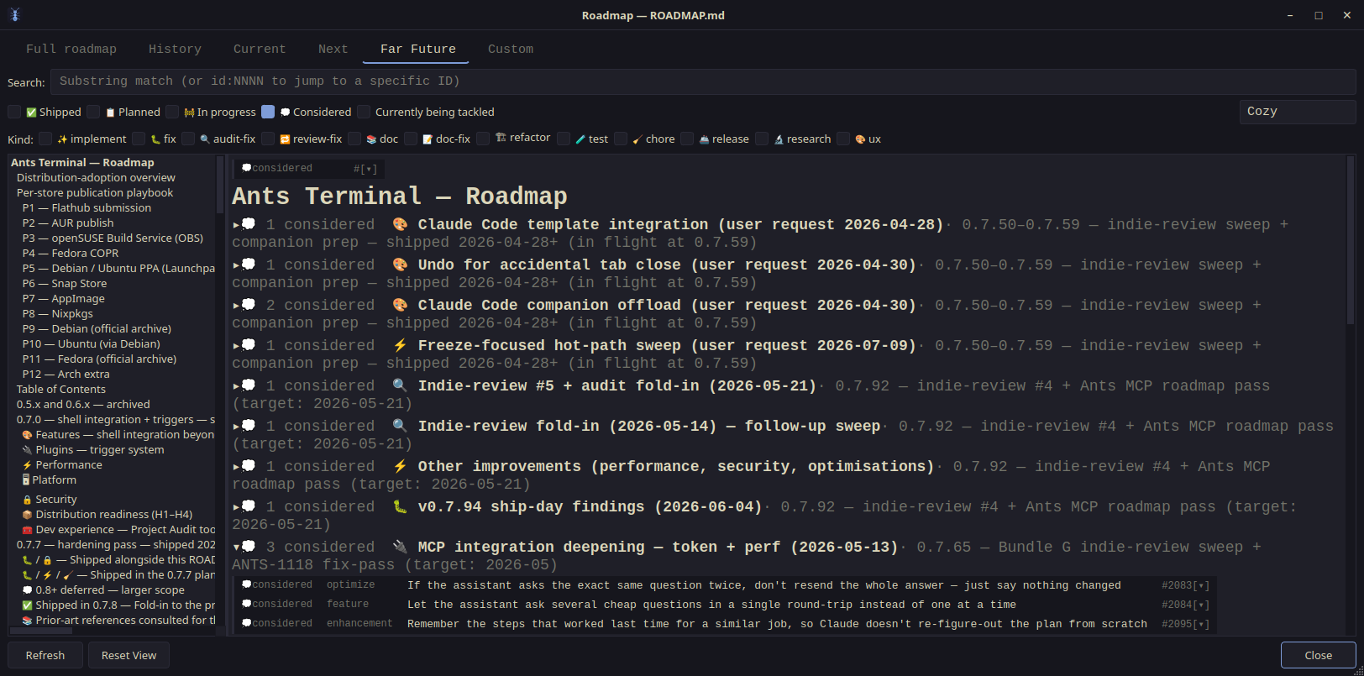1364x676 pixels.
Task: Click the Reset View button
Action: (129, 655)
